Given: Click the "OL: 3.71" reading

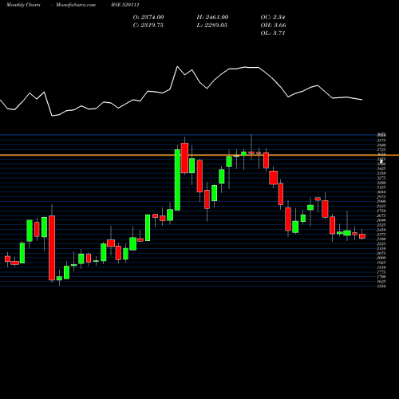Looking at the screenshot, I should click(273, 34).
